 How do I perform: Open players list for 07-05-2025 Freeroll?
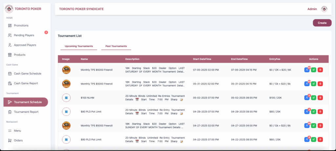click(x=307, y=70)
